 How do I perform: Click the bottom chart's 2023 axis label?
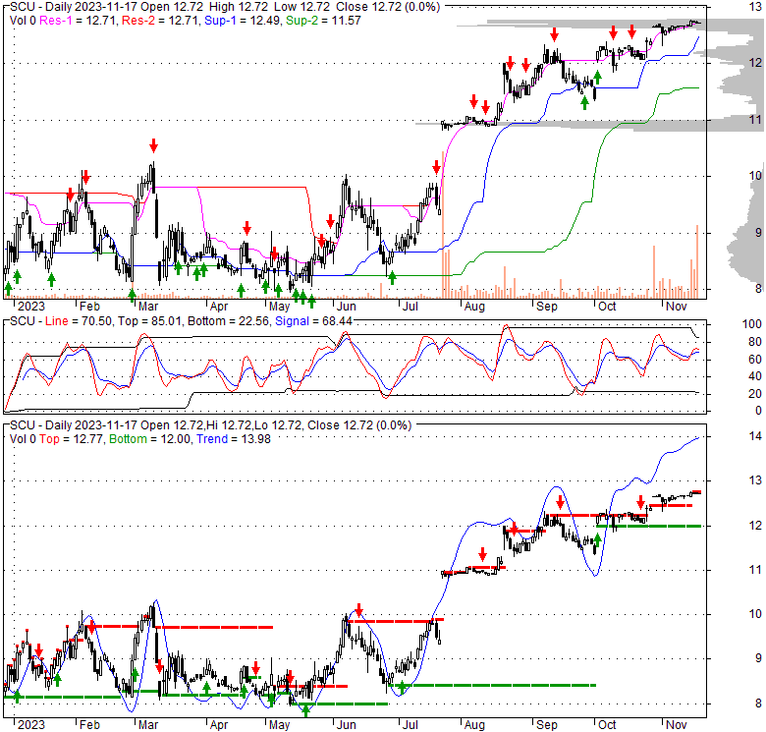click(30, 725)
